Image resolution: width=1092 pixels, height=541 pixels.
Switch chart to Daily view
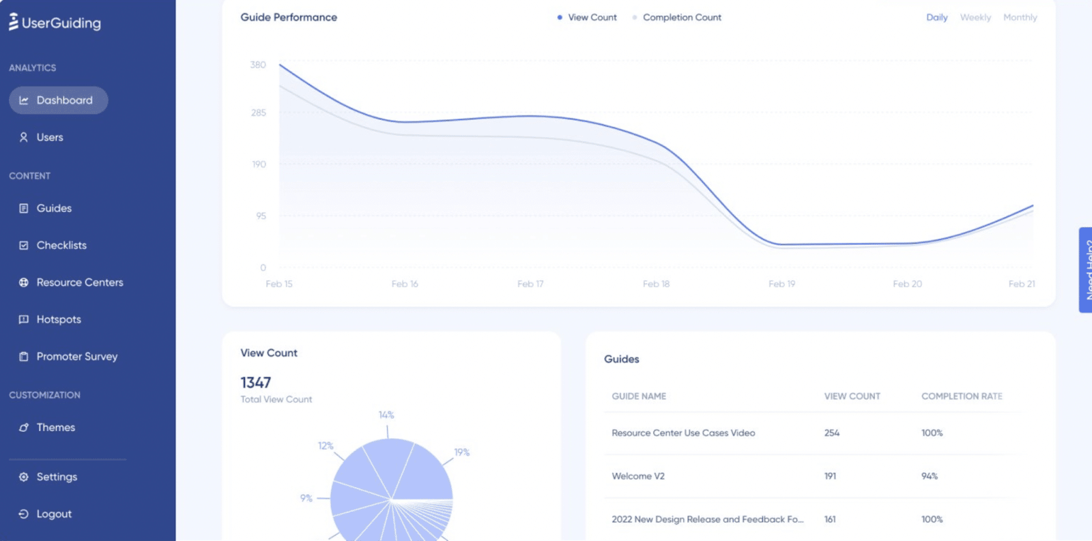pos(937,17)
